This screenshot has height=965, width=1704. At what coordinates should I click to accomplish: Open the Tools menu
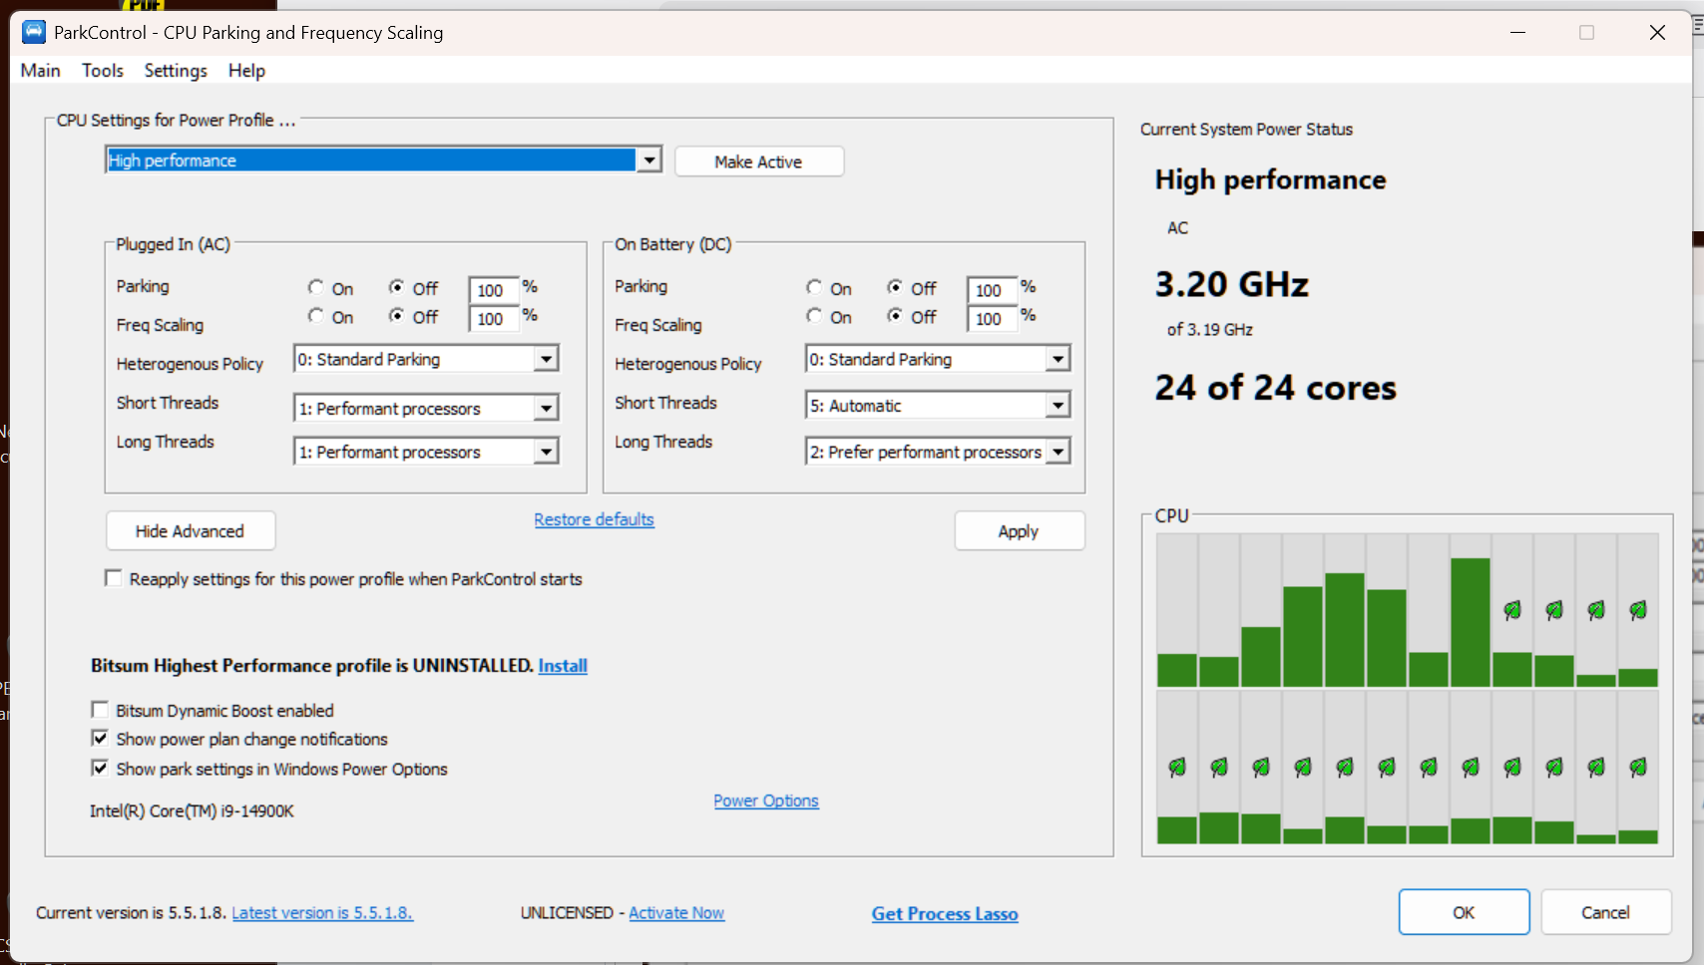tap(103, 71)
